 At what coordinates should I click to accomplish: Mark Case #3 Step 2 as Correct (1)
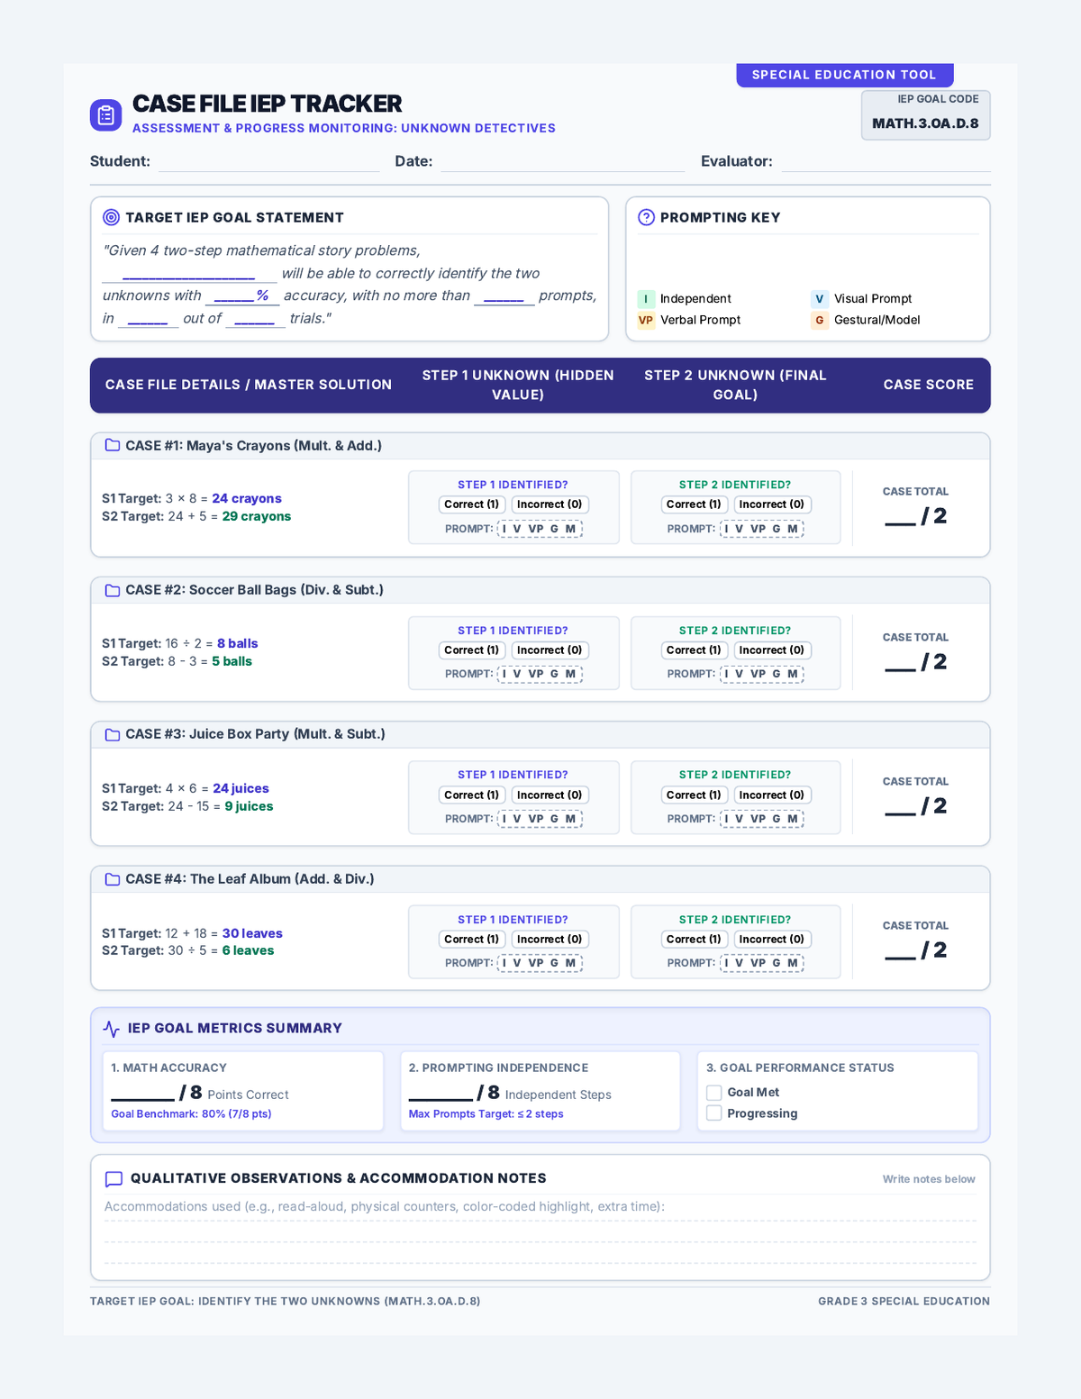click(x=695, y=795)
